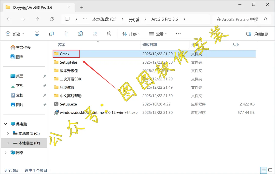Open a new tab with plus button
The height and width of the screenshot is (174, 275).
click(82, 7)
